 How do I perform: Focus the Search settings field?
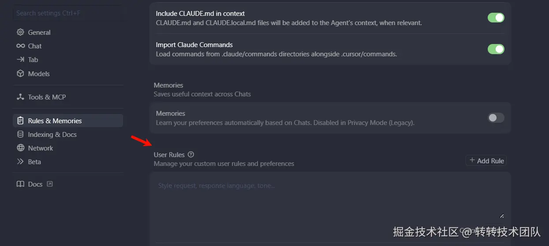[x=67, y=13]
